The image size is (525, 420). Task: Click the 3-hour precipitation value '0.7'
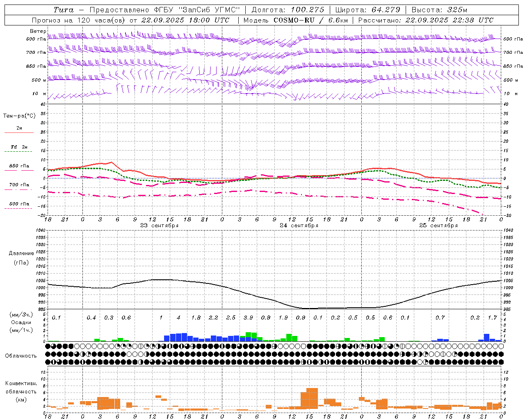[440, 318]
